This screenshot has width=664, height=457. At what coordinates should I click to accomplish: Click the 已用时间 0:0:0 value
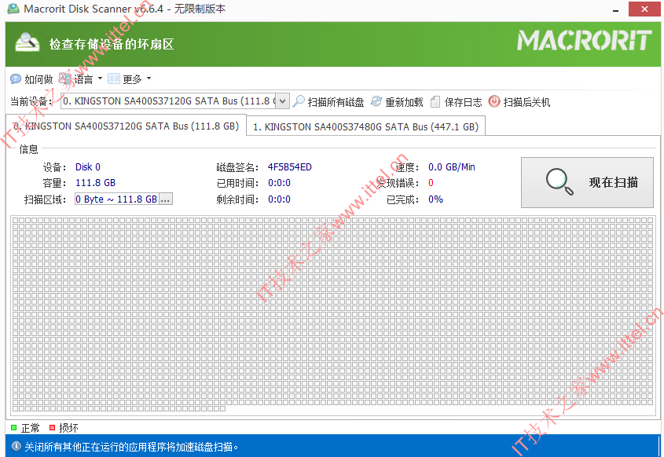(x=279, y=183)
